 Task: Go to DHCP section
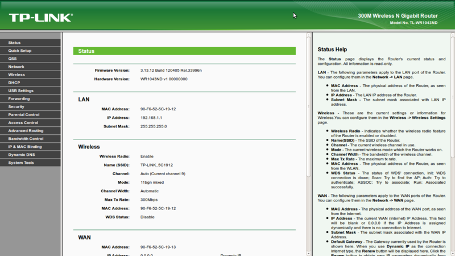point(30,82)
